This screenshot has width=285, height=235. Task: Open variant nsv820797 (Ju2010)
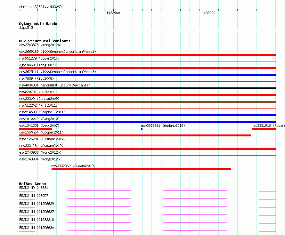point(37,92)
